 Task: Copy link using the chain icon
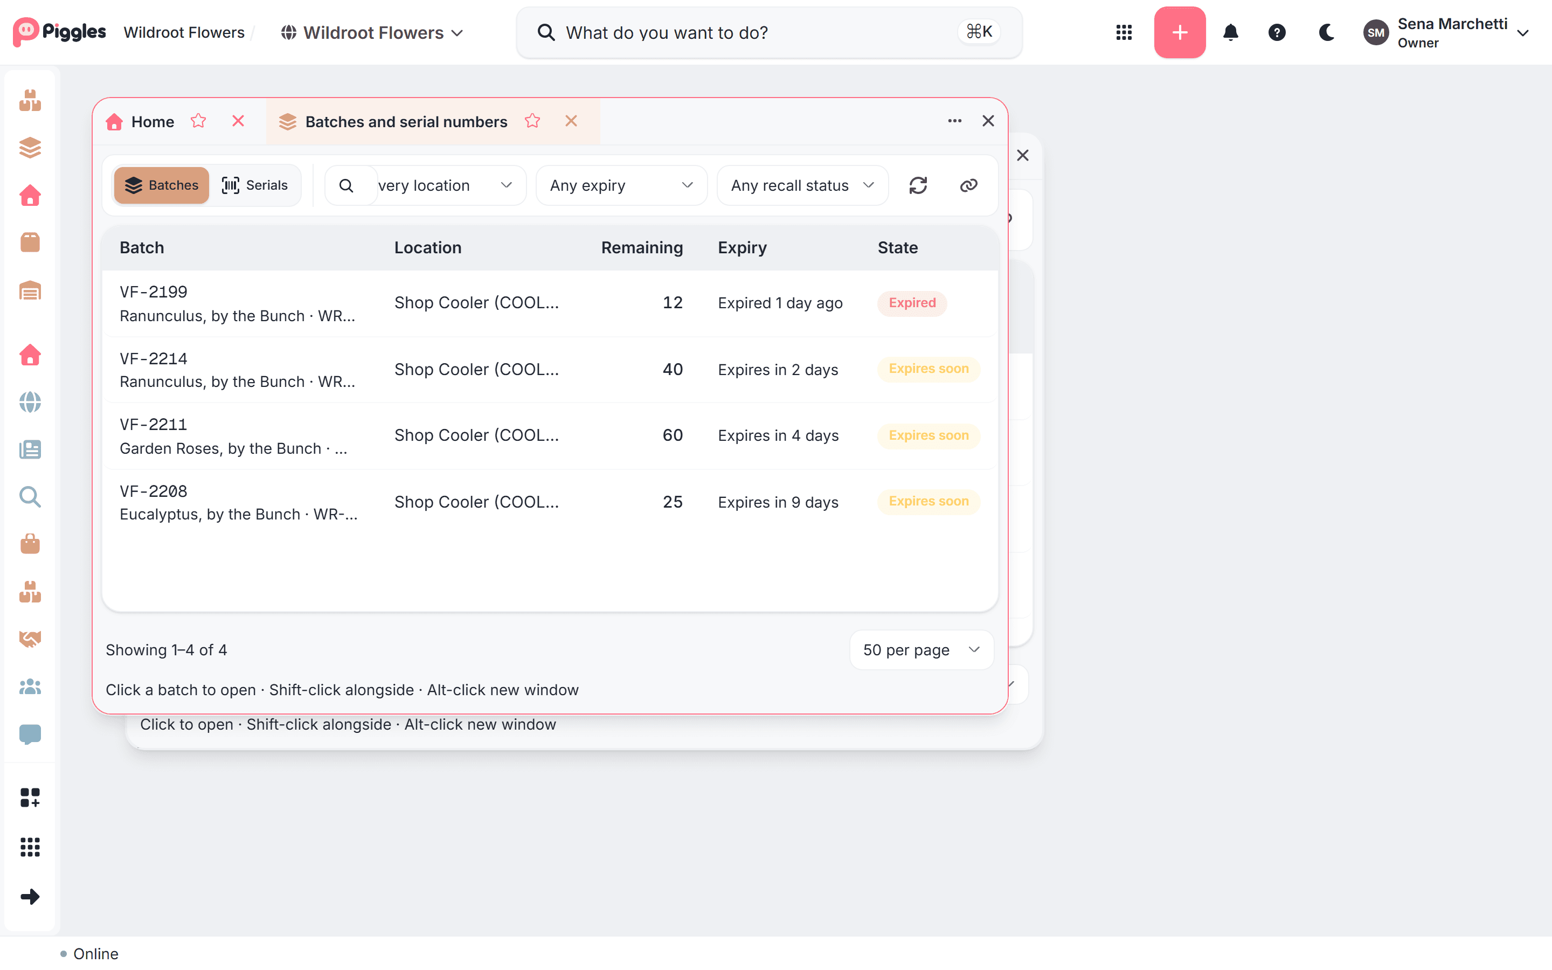pos(968,185)
